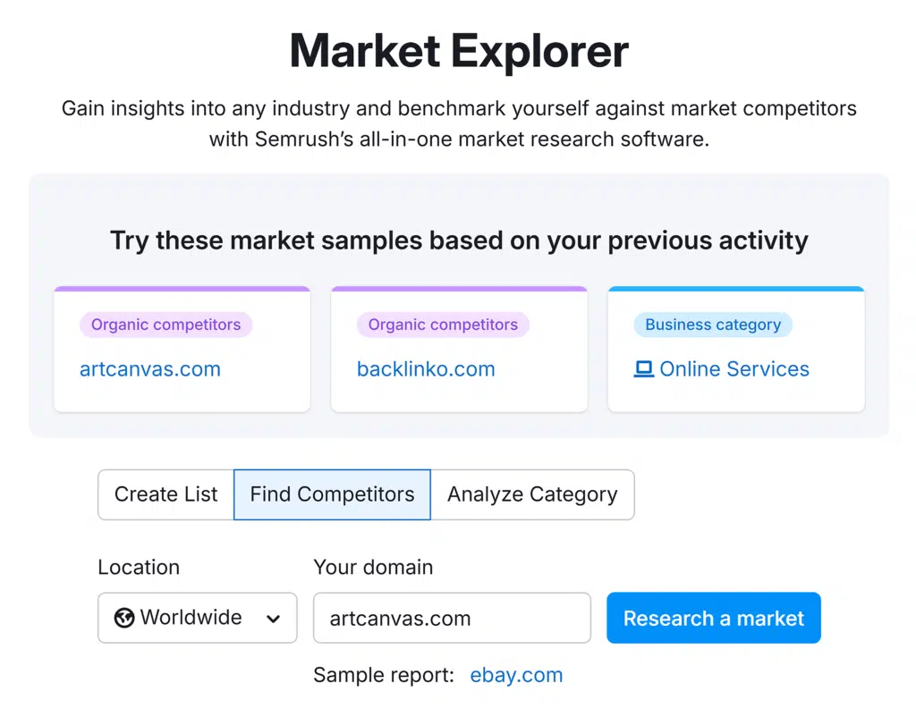Image resolution: width=916 pixels, height=717 pixels.
Task: Open the artcanvas.com market sample link
Action: click(149, 369)
